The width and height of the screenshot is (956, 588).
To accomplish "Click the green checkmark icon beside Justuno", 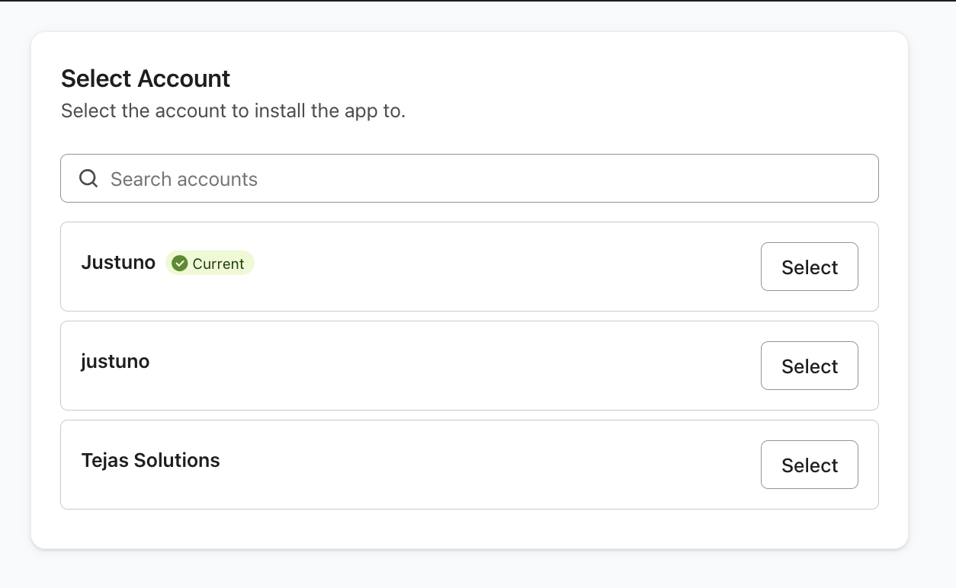I will [x=180, y=264].
